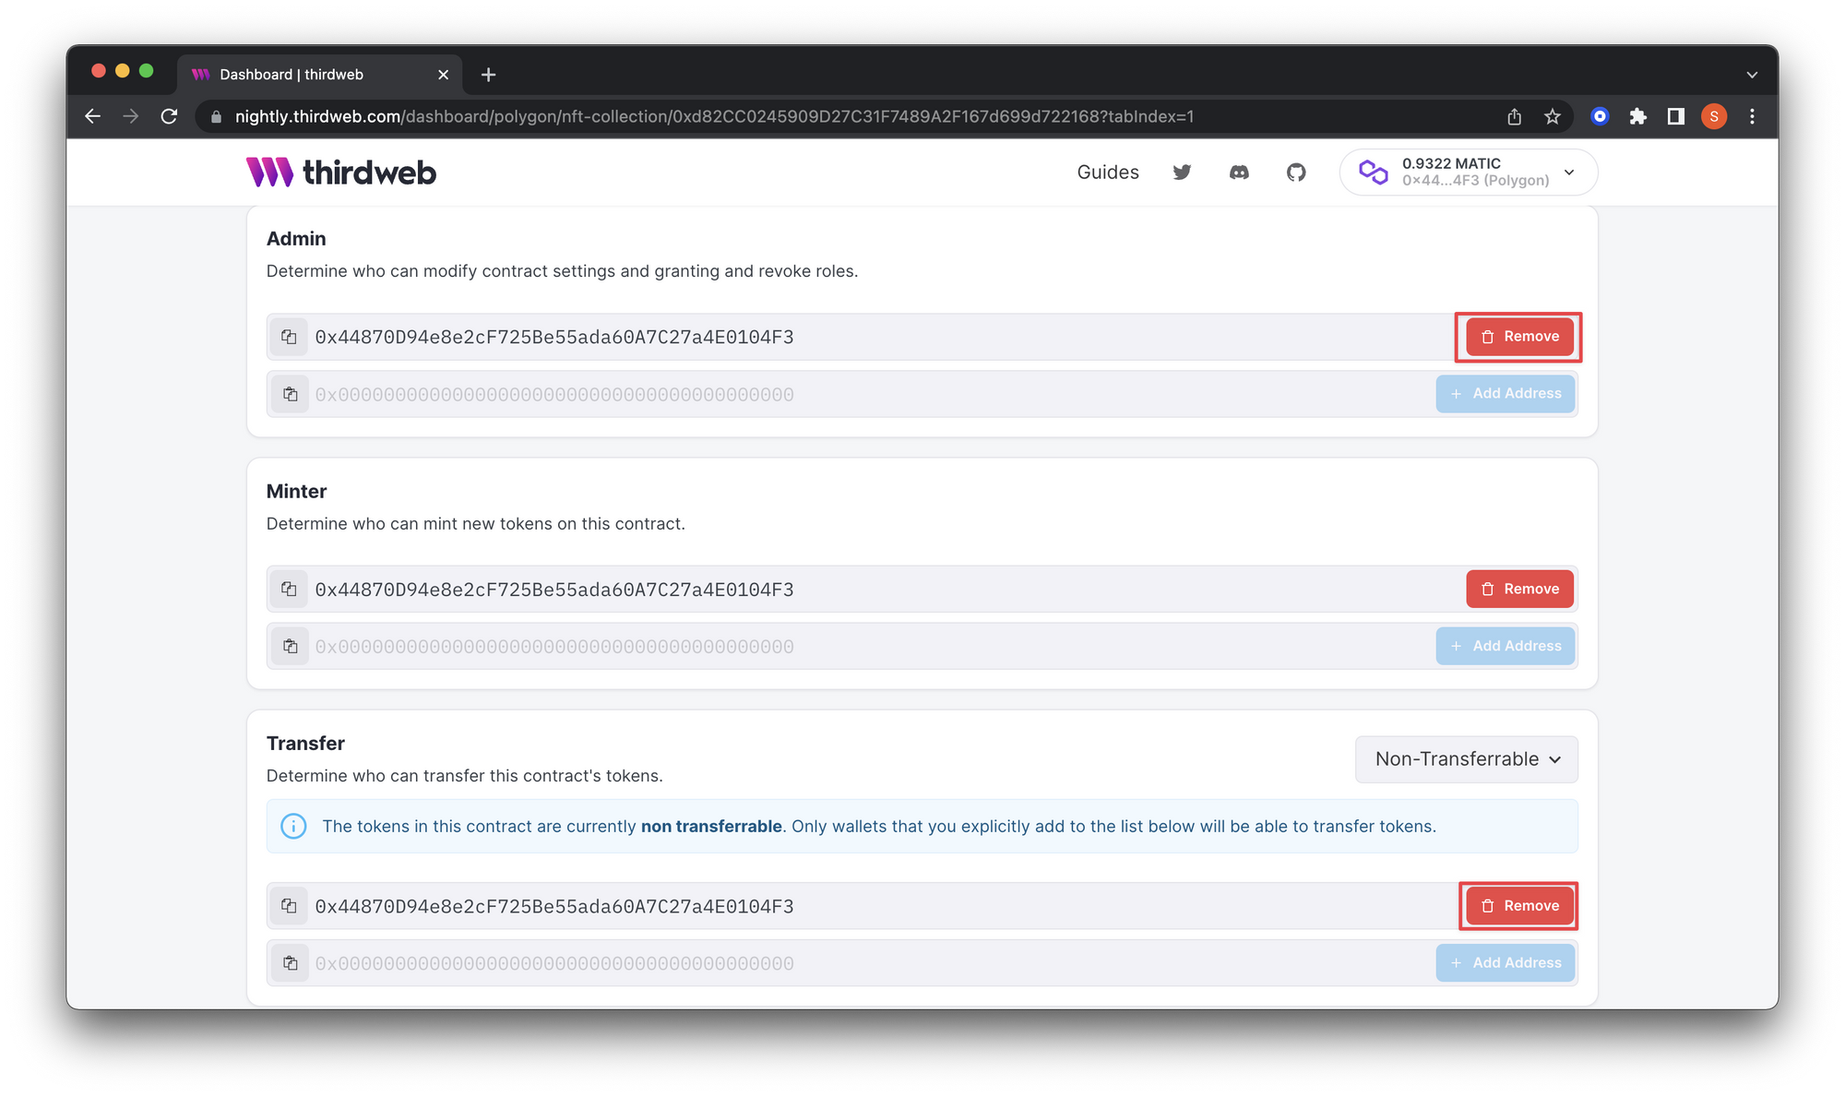Image resolution: width=1845 pixels, height=1097 pixels.
Task: View site security lock info
Action: click(x=216, y=117)
